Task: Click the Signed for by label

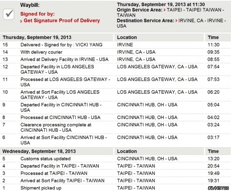Action: point(38,14)
